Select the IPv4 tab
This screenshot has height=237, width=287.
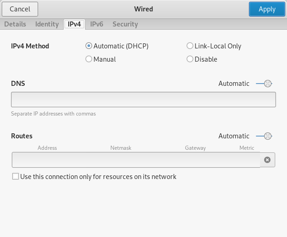[74, 24]
